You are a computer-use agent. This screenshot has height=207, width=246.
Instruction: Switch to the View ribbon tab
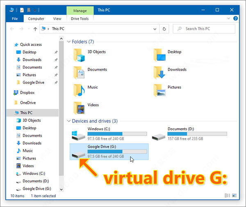pyautogui.click(x=57, y=19)
